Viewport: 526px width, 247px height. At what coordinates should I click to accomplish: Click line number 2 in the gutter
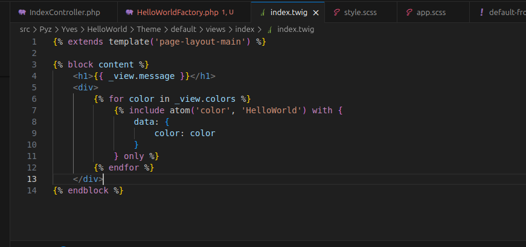34,54
